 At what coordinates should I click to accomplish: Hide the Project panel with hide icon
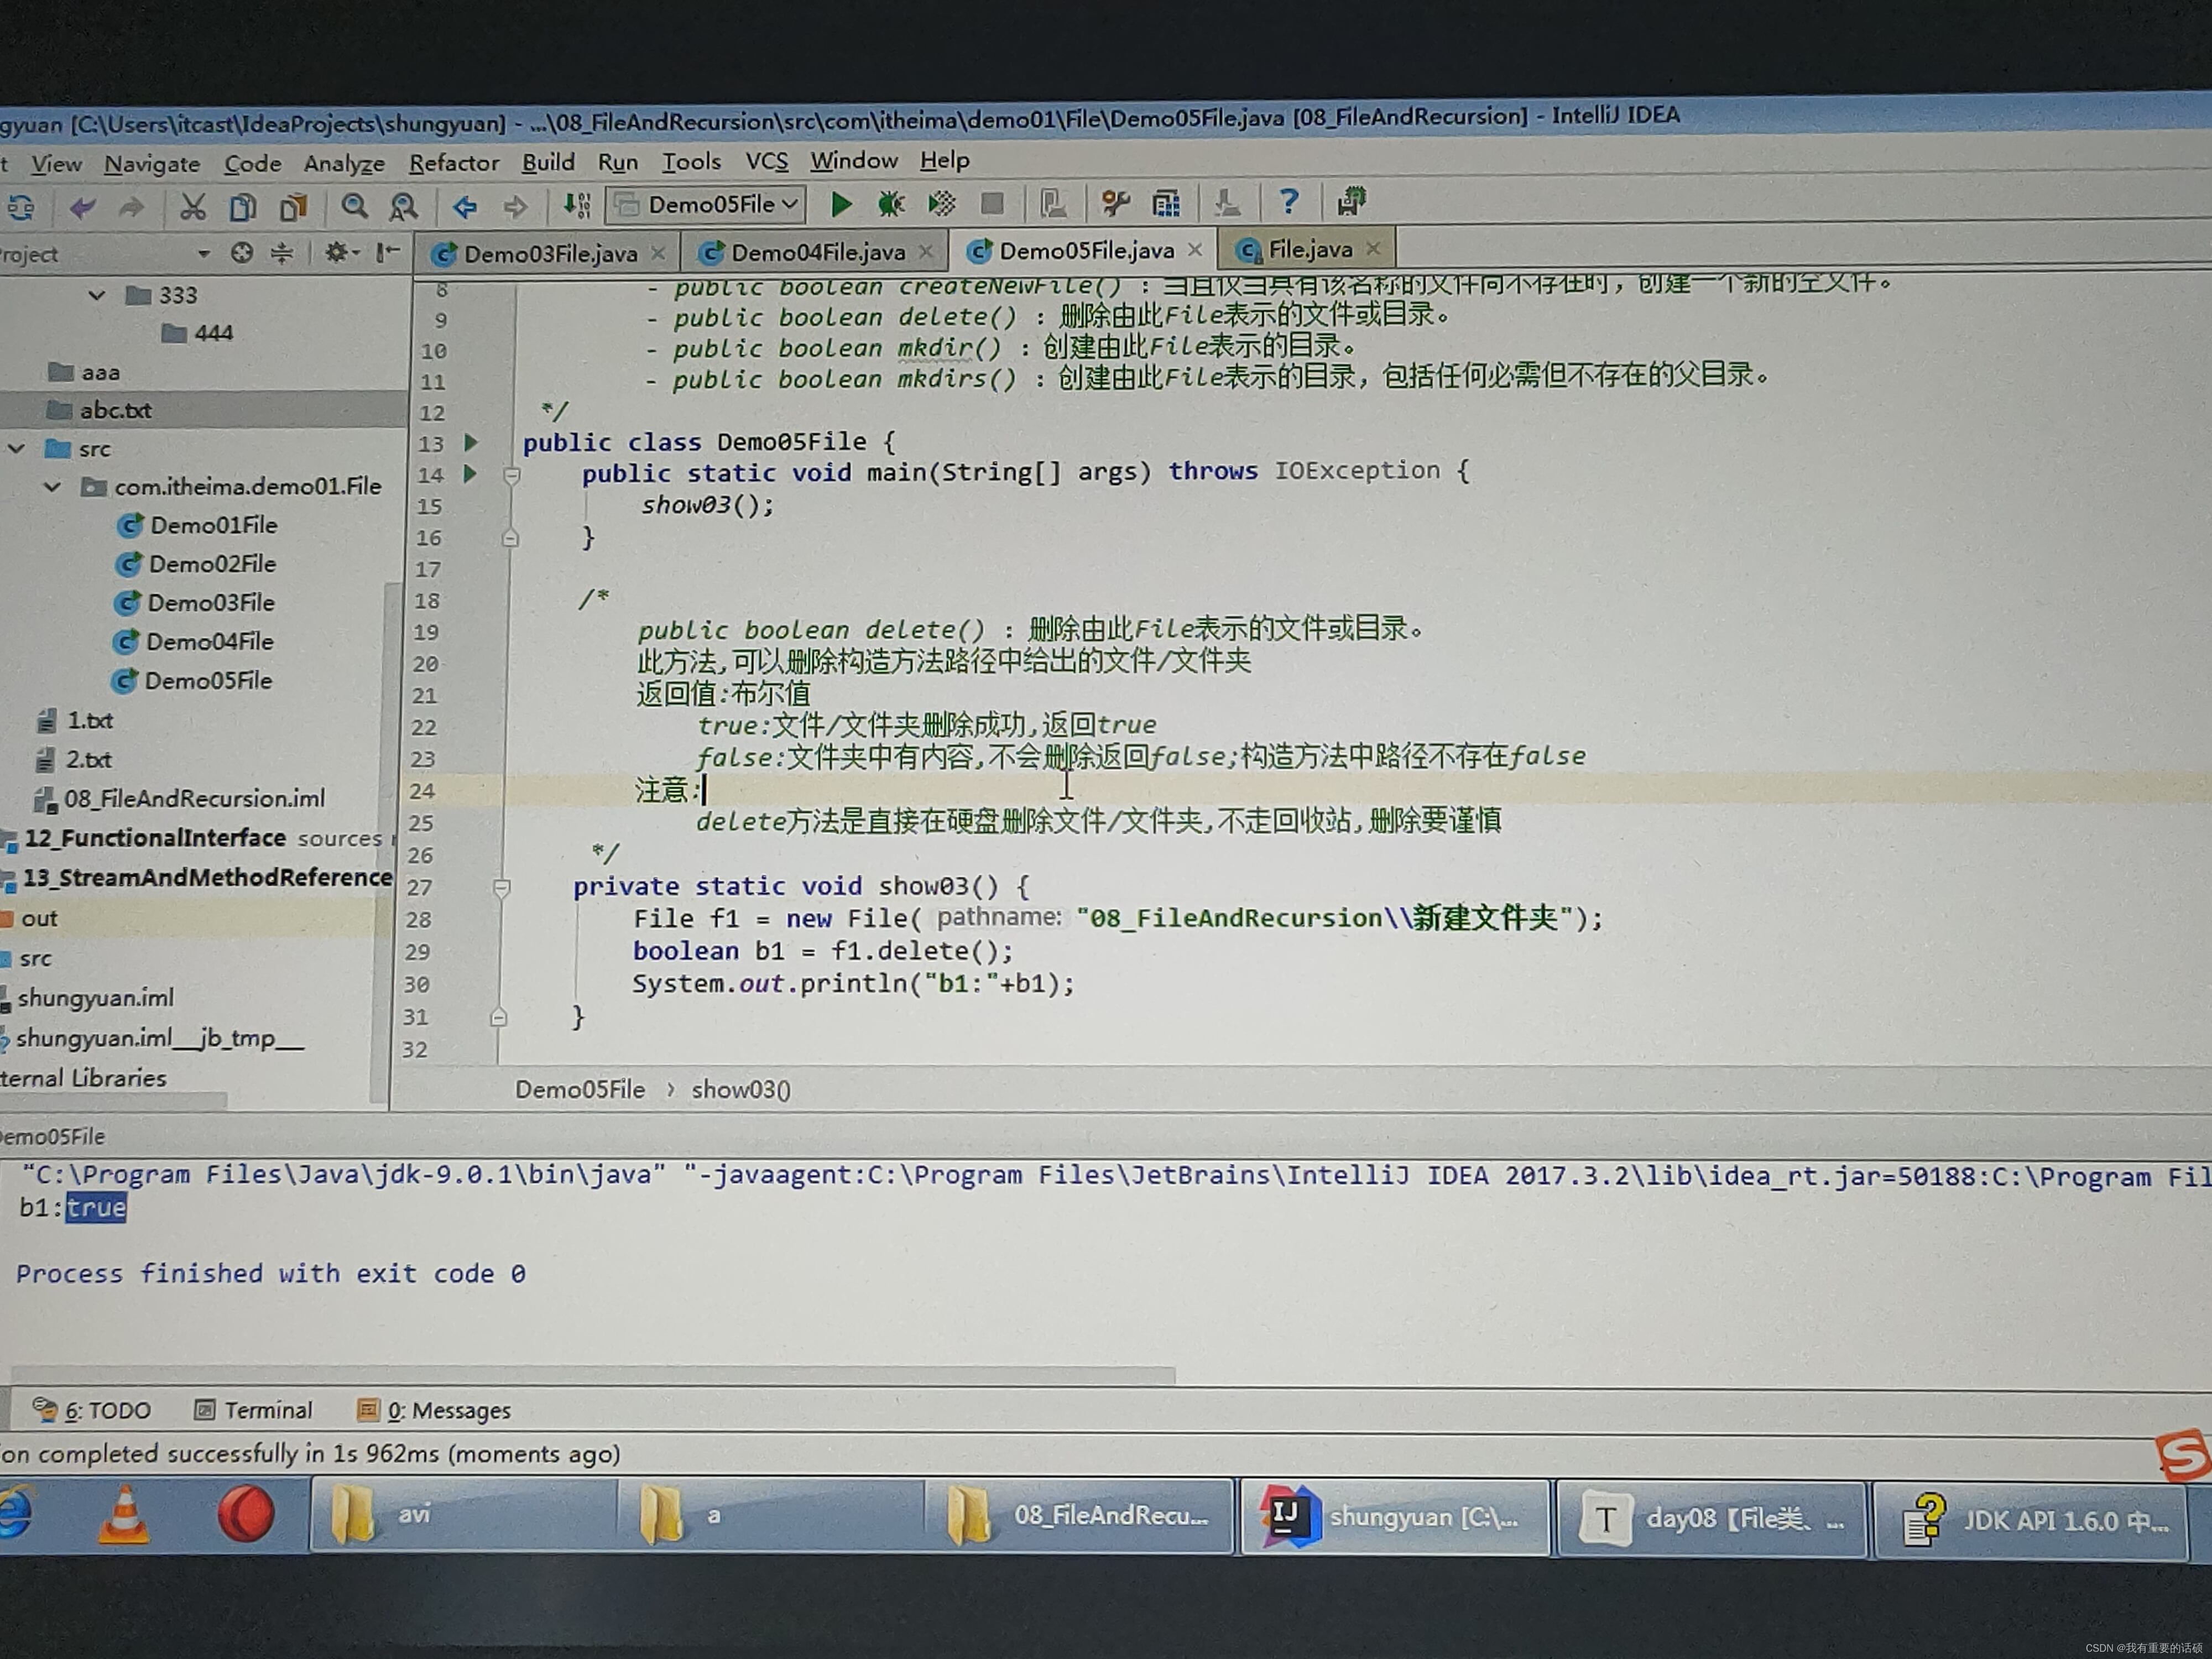[388, 252]
